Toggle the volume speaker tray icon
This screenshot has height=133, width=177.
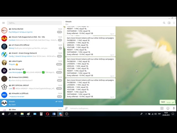(x=155, y=114)
